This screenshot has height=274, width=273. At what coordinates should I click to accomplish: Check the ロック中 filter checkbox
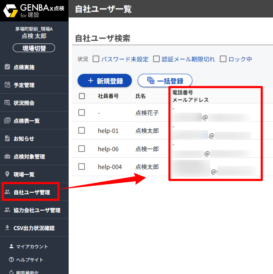tap(223, 59)
